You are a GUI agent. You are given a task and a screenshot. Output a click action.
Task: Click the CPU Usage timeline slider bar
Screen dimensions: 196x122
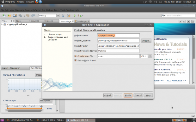point(24,111)
